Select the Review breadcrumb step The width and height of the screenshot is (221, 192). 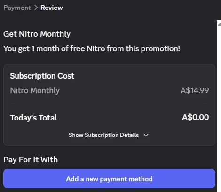pos(51,8)
